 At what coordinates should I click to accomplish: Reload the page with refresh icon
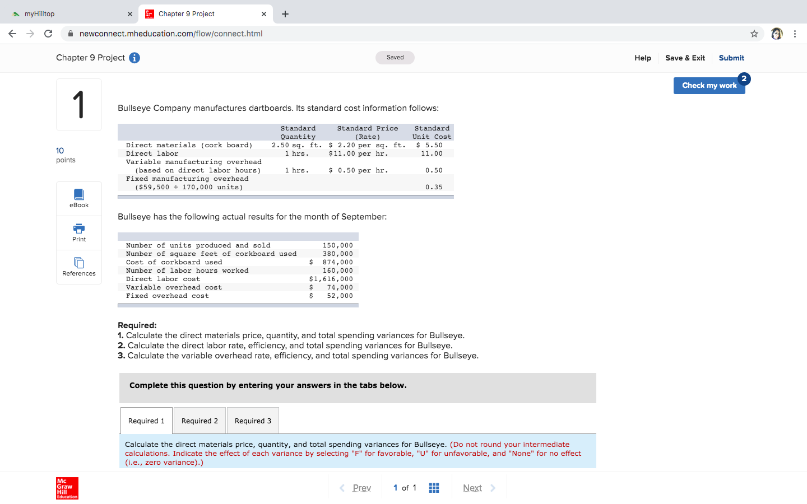[48, 34]
